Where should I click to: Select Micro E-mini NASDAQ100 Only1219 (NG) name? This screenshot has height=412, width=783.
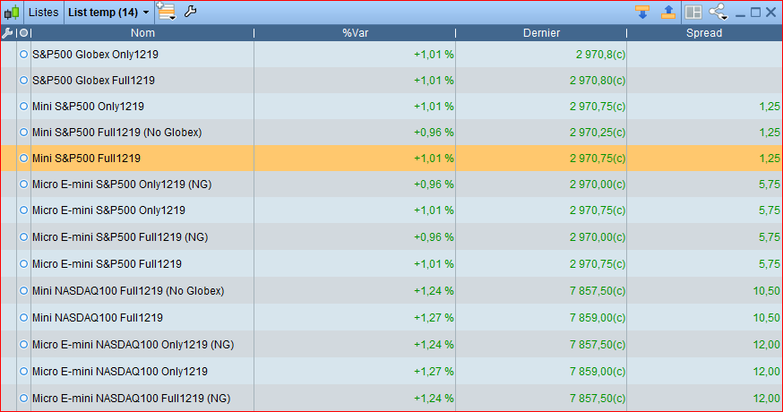coord(133,345)
